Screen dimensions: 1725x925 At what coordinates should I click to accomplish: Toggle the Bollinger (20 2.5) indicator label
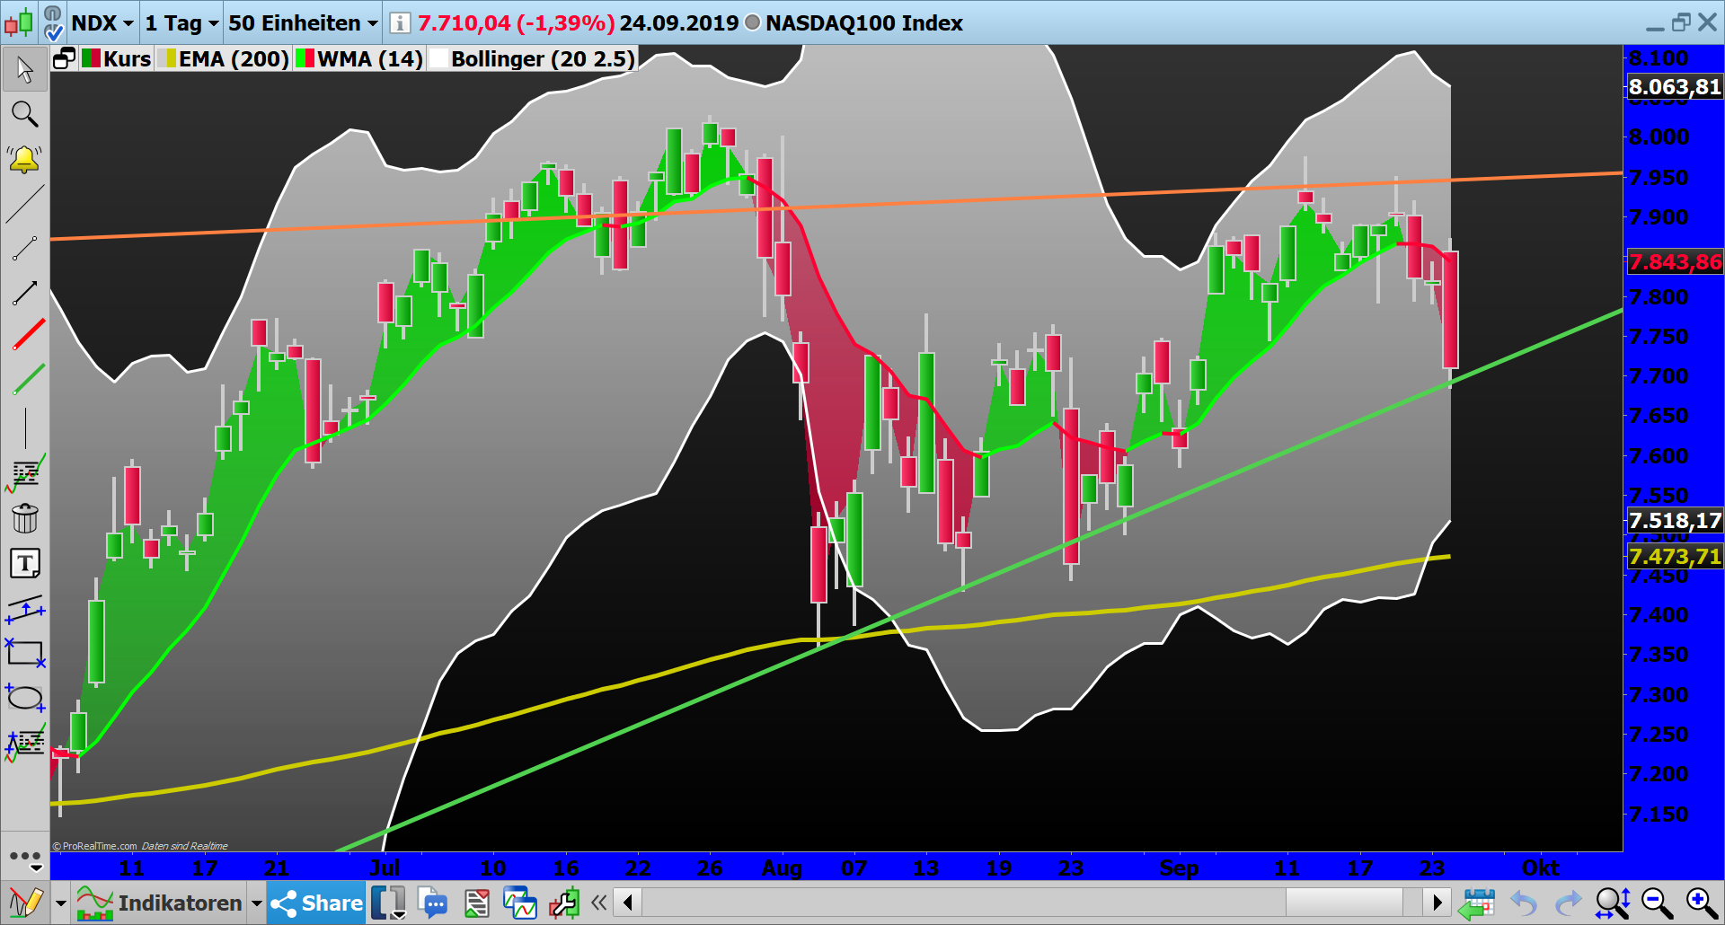(x=530, y=59)
